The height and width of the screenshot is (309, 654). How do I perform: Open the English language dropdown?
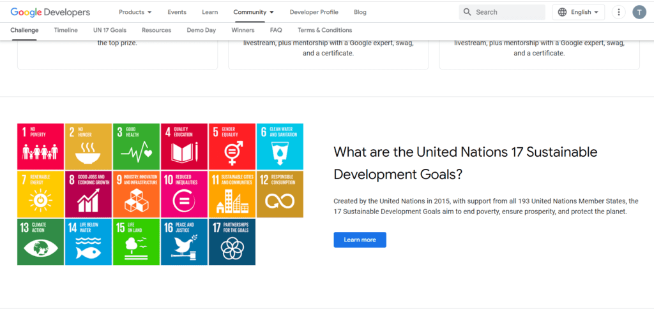579,12
